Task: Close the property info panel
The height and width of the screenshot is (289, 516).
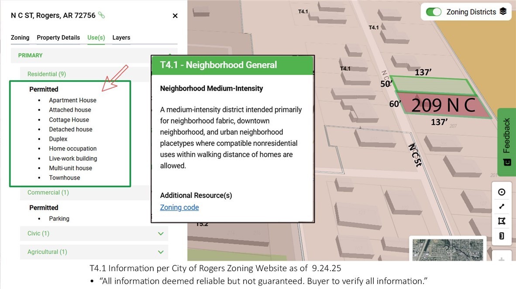Action: pos(175,16)
